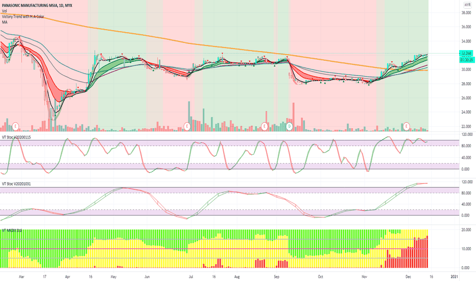476x281 pixels.
Task: Click the 34.000 price axis label
Action: 466,41
